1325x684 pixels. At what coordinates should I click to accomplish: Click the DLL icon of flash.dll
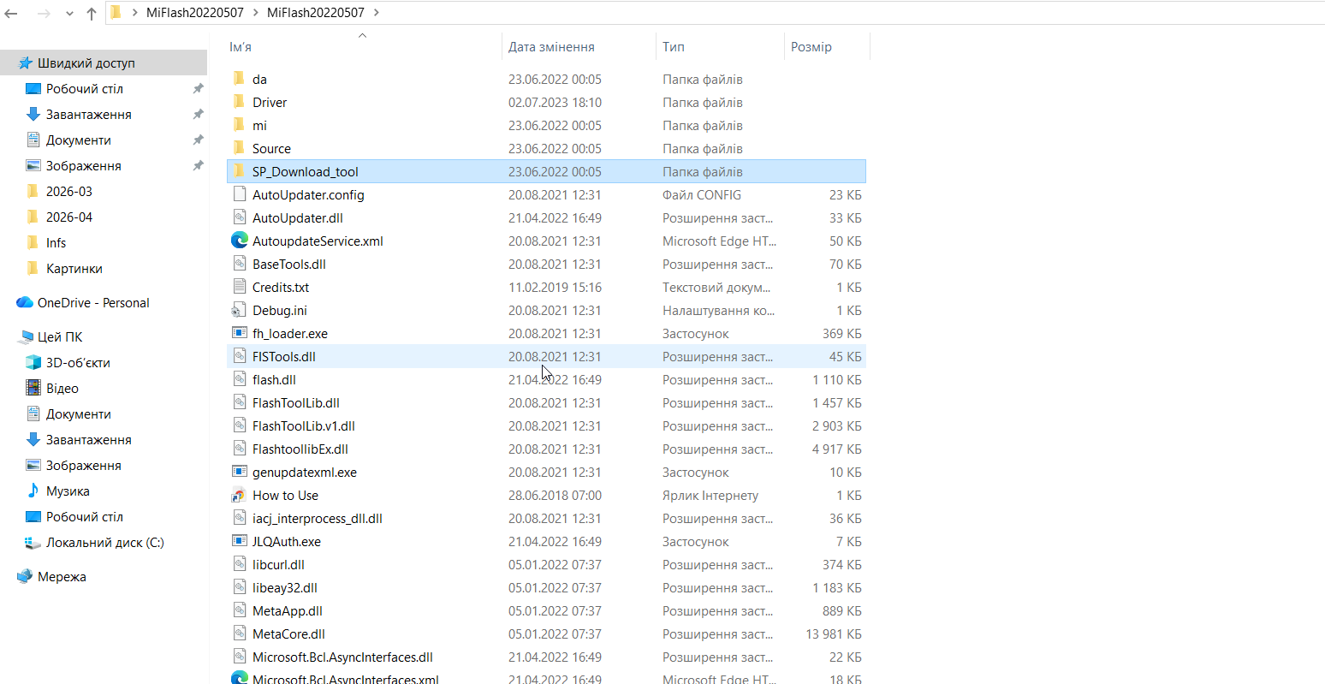click(240, 379)
